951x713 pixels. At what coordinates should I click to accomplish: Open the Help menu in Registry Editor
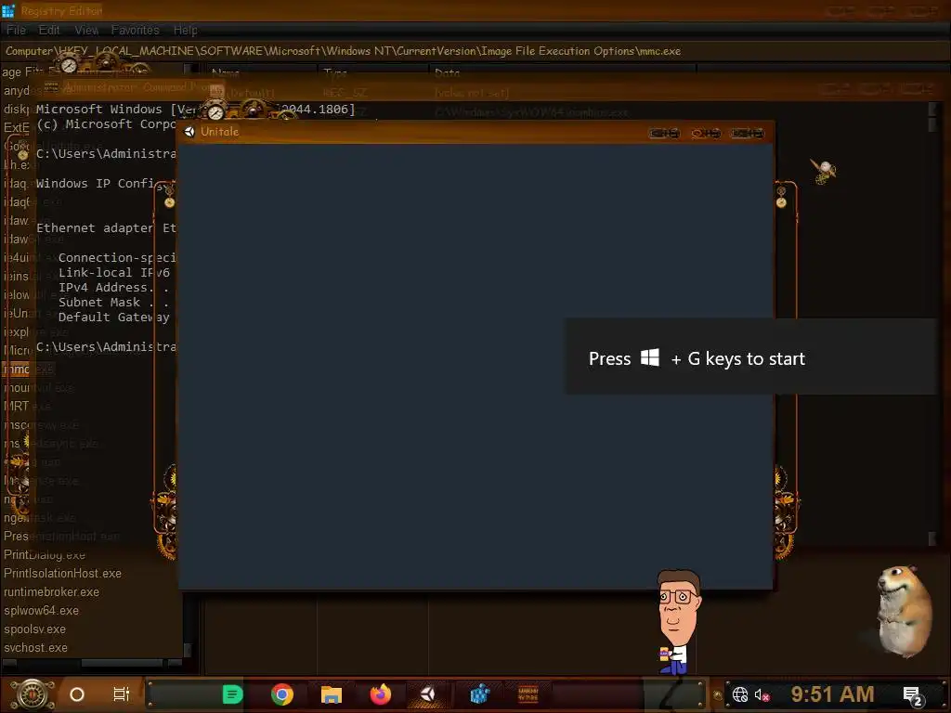[185, 30]
